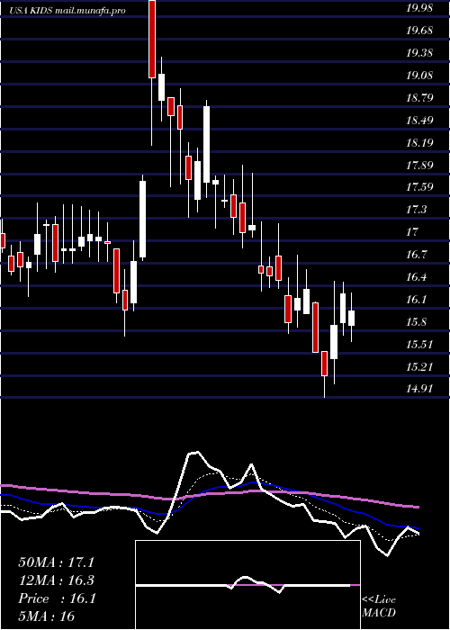Select the 15.51 price axis label
Image resolution: width=450 pixels, height=630 pixels.
point(419,345)
